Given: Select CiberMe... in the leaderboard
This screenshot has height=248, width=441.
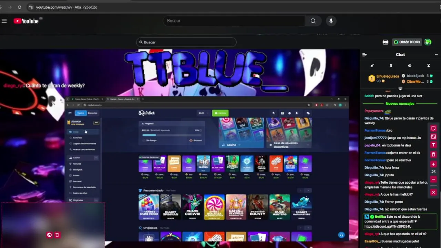Looking at the screenshot, I should pos(415,82).
